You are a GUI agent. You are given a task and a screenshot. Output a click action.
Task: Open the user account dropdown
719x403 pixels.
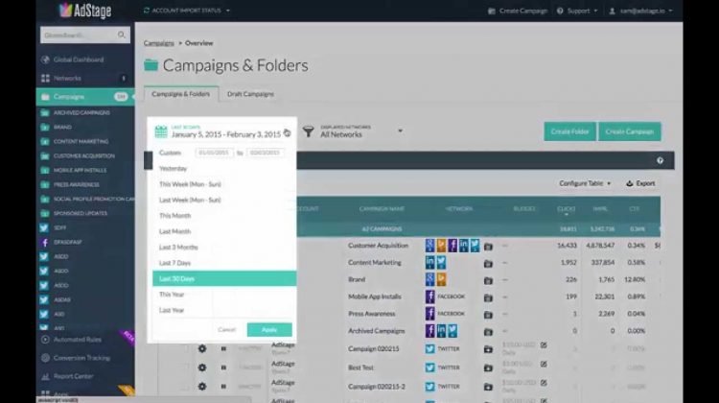[640, 11]
